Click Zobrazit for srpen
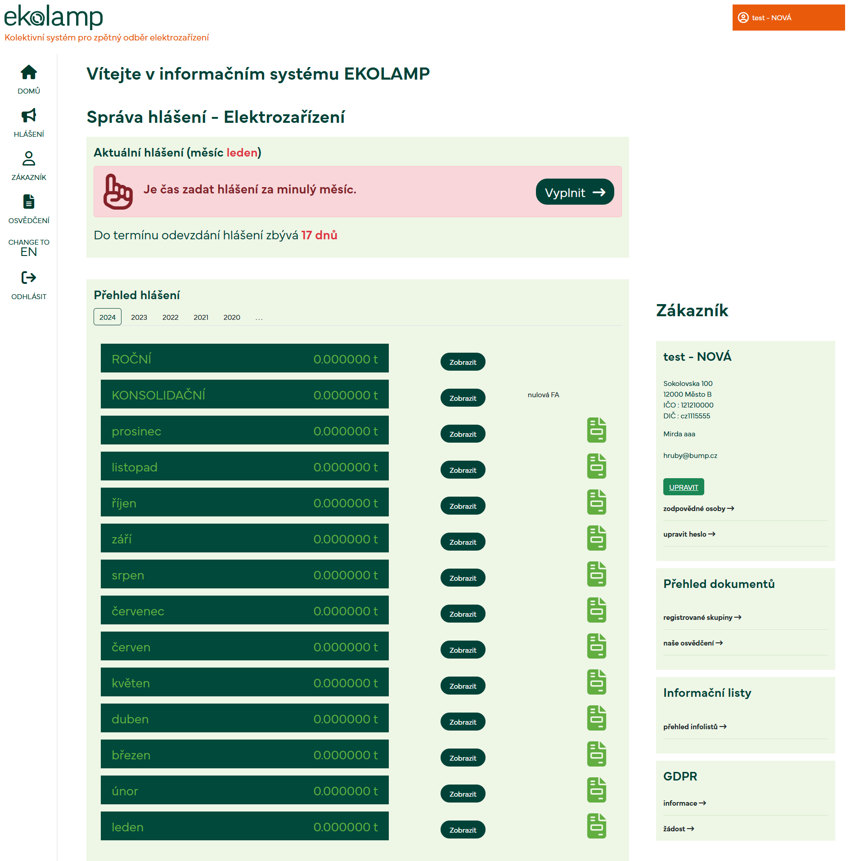864x861 pixels. coord(463,578)
